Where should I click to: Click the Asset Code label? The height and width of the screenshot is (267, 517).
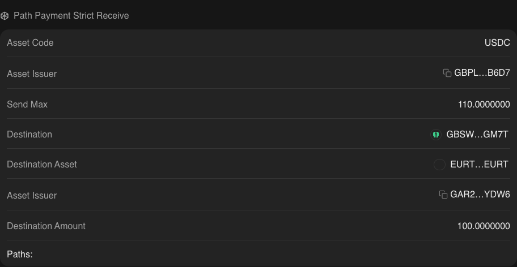30,43
